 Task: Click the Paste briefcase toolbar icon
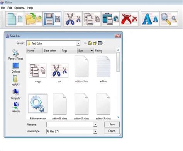pyautogui.click(x=110, y=19)
